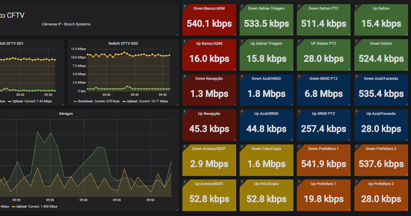Click the Down Azul/Fazenda panel title

[x=381, y=79]
